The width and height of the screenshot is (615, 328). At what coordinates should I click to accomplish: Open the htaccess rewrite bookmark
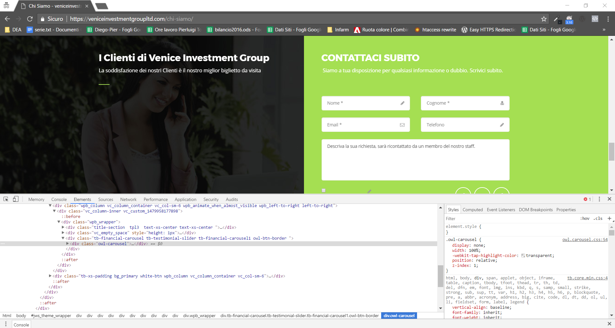pos(435,30)
